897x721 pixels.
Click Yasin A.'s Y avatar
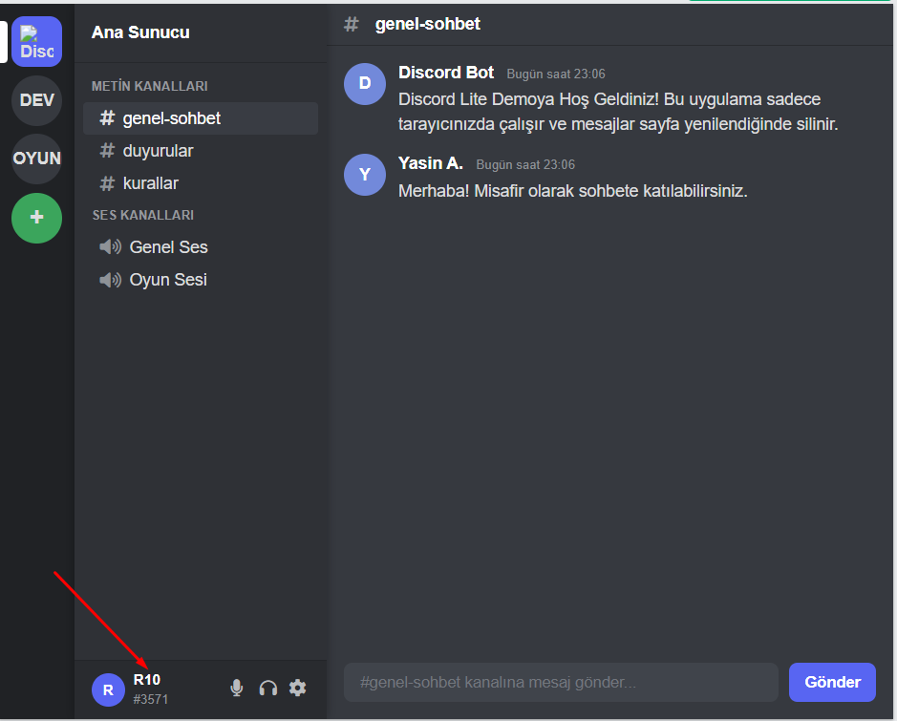(365, 175)
